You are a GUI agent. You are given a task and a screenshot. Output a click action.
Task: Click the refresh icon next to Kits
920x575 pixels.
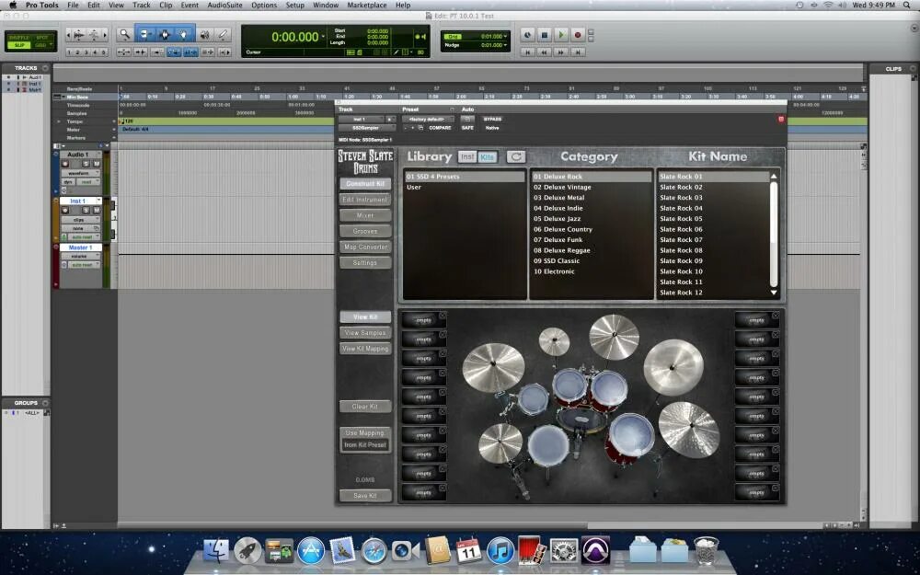516,156
